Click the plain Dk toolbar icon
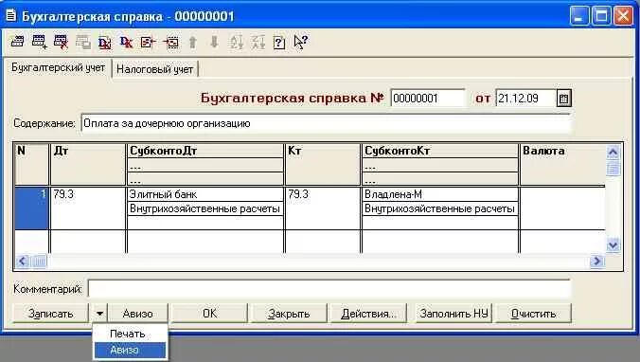Viewport: 640px width, 362px height. point(127,42)
